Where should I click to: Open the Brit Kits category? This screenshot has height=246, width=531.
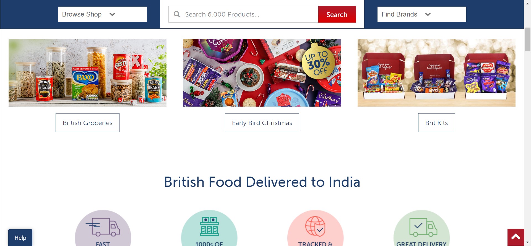(436, 123)
